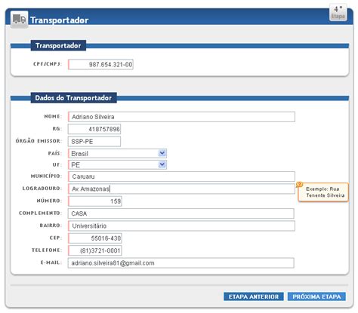Focus the Bairro field with Universitário
The image size is (358, 313).
pos(181,226)
